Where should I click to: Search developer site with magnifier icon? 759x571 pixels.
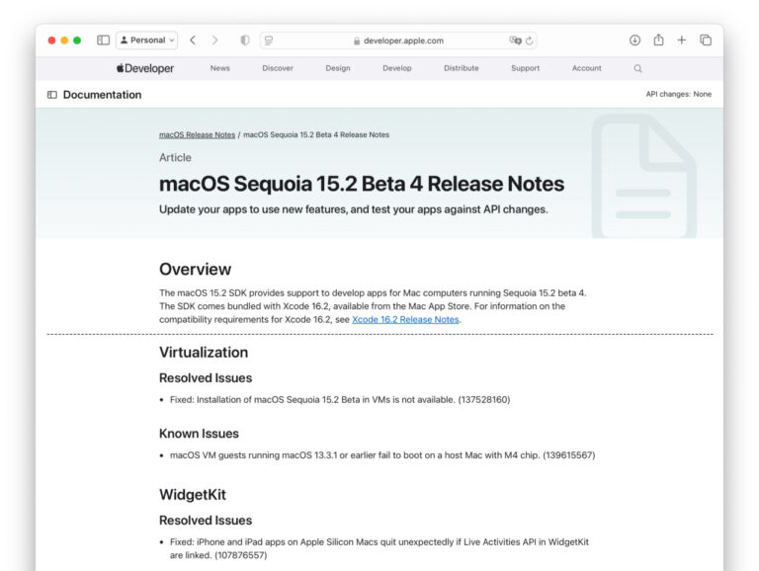click(x=638, y=68)
